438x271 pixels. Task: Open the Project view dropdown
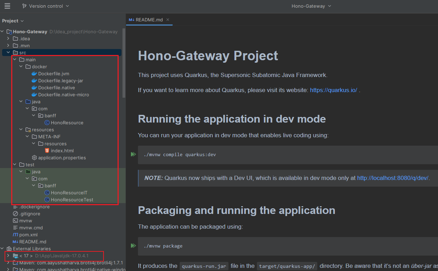click(x=13, y=21)
